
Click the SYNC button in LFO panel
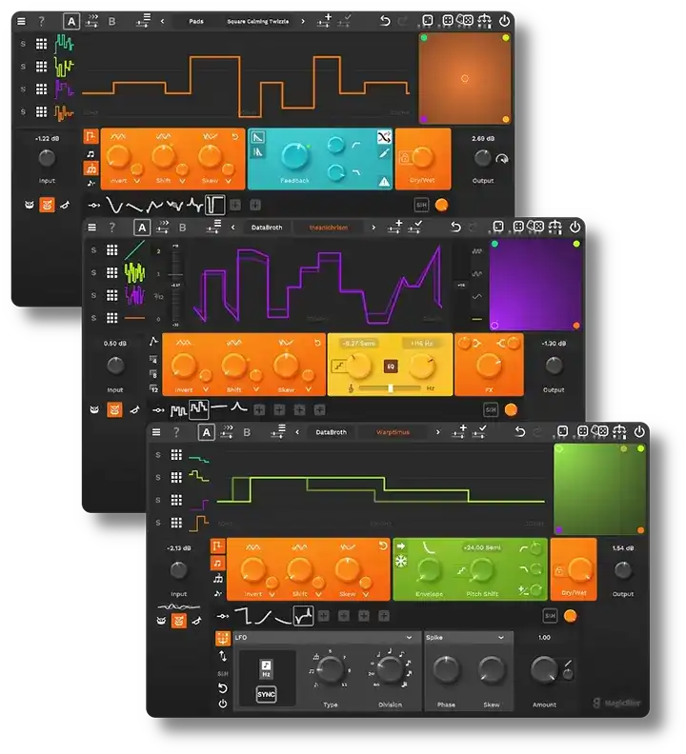pyautogui.click(x=266, y=694)
